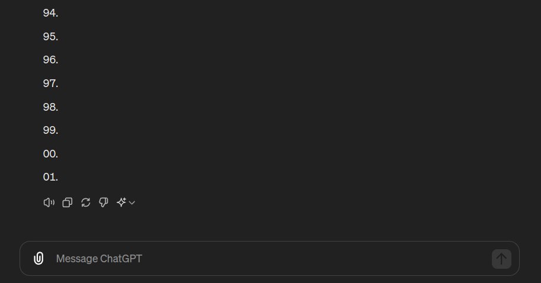Screen dimensions: 541x283
Task: Click the sparkle change-model icon
Action: (x=121, y=202)
